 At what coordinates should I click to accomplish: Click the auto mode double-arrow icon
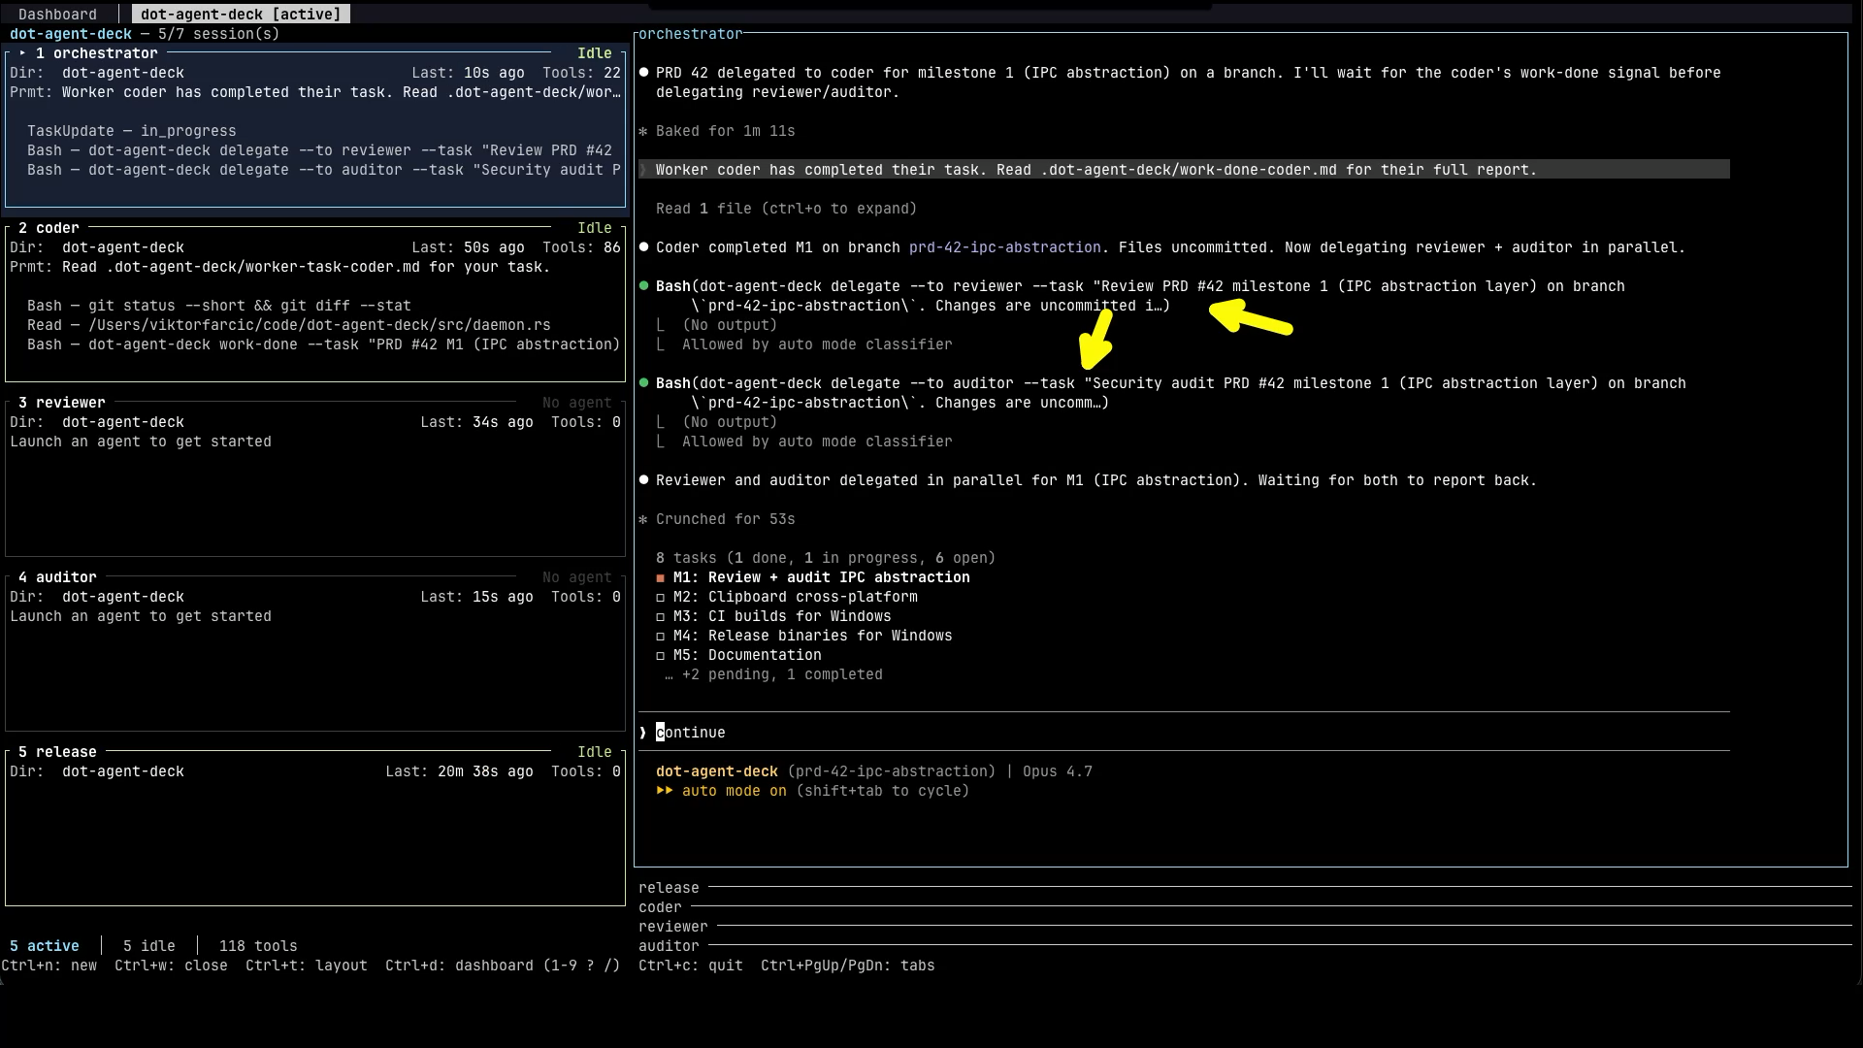665,791
